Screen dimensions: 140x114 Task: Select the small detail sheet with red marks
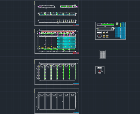point(100,70)
